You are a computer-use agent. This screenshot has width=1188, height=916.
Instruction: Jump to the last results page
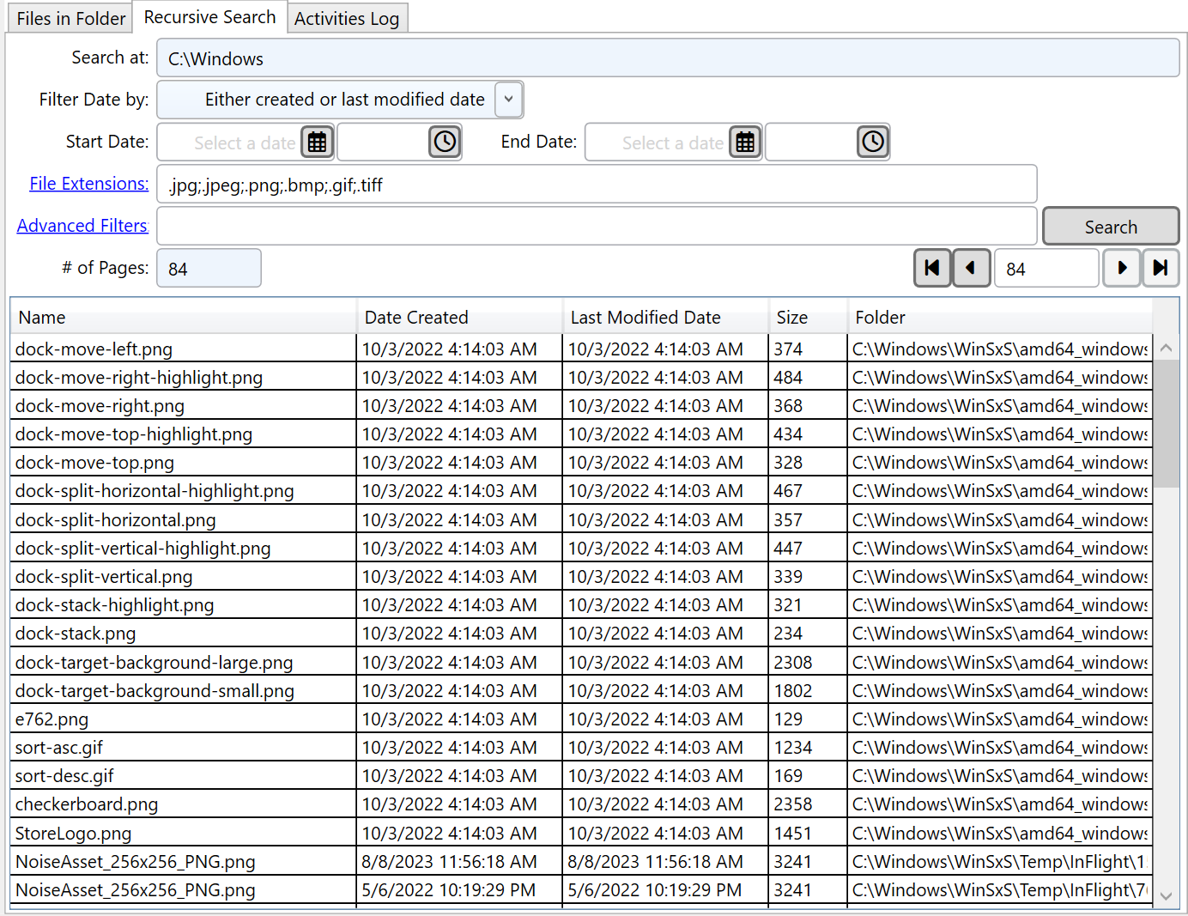(x=1161, y=268)
